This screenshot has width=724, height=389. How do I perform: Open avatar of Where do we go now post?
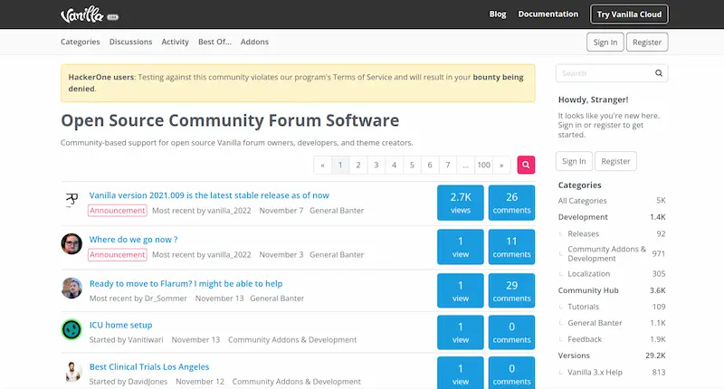pos(71,243)
